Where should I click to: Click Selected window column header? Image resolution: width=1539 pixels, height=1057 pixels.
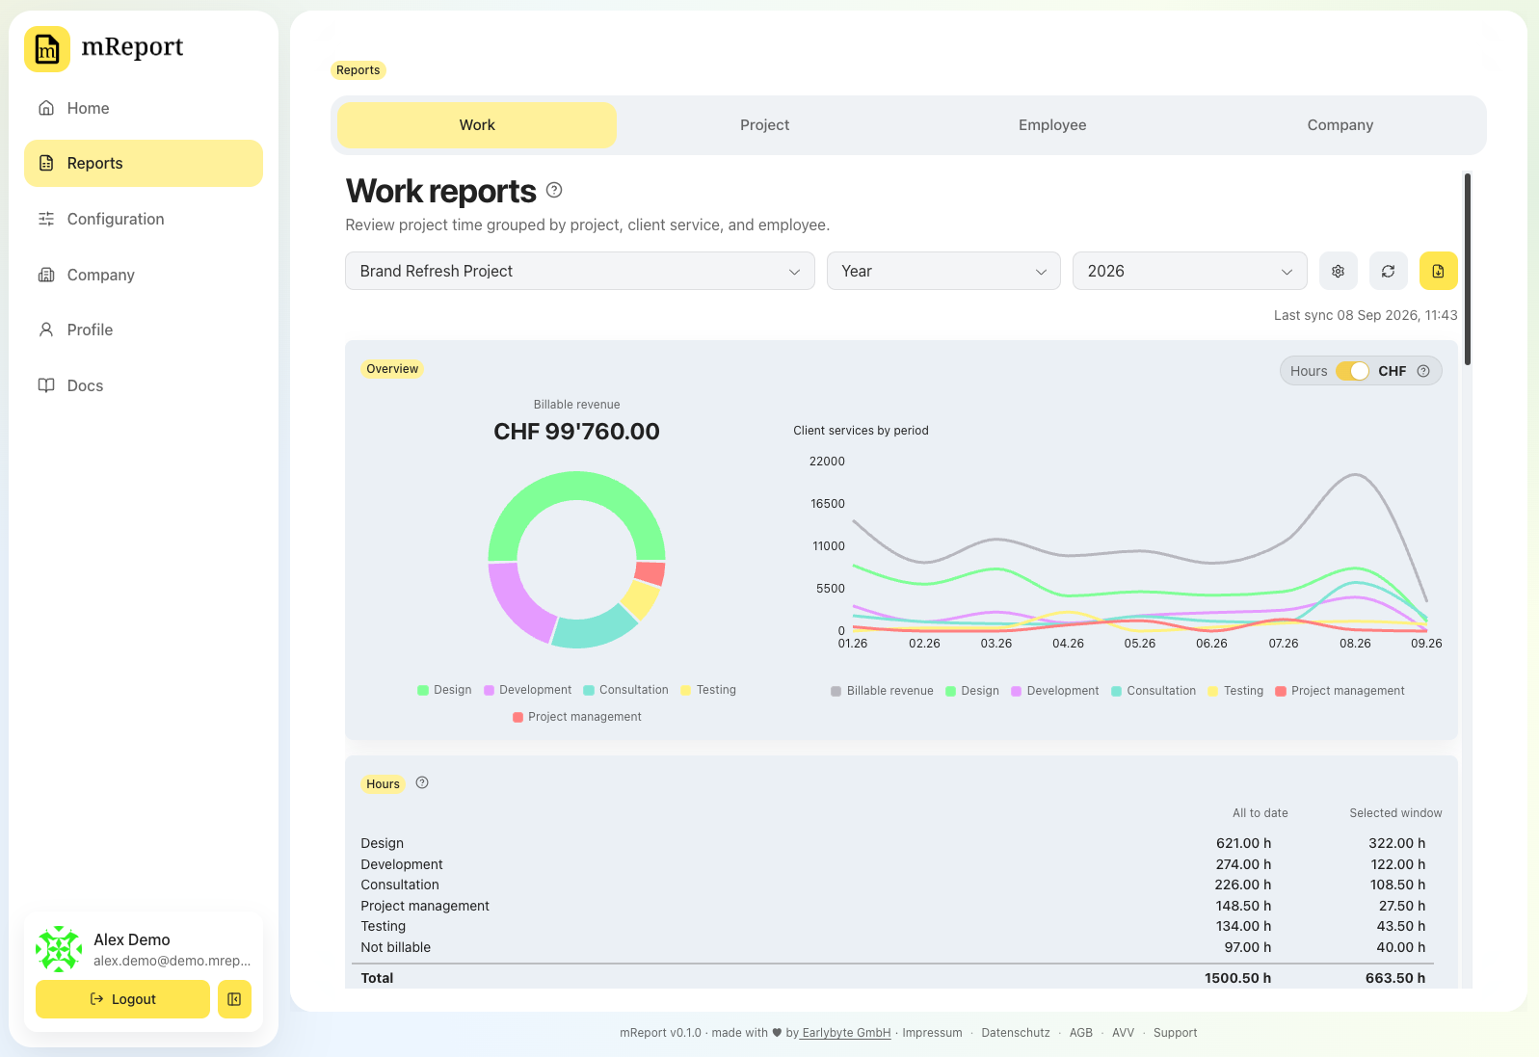tap(1395, 813)
